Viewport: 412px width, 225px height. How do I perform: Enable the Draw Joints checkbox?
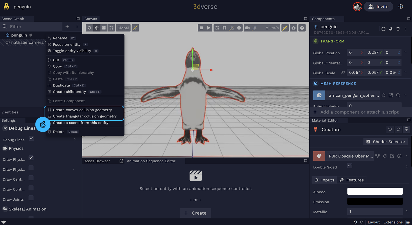[31, 198]
